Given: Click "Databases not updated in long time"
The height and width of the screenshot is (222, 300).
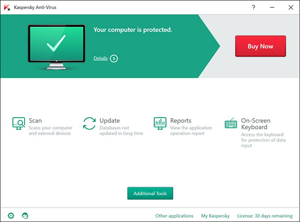Looking at the screenshot, I should click(121, 131).
